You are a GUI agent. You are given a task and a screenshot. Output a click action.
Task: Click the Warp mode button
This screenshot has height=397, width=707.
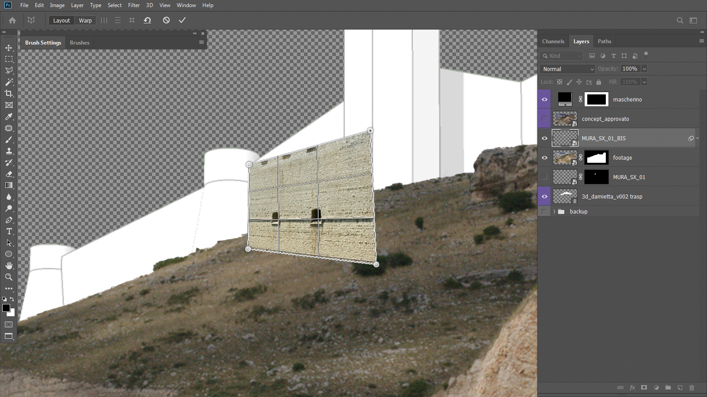(85, 21)
